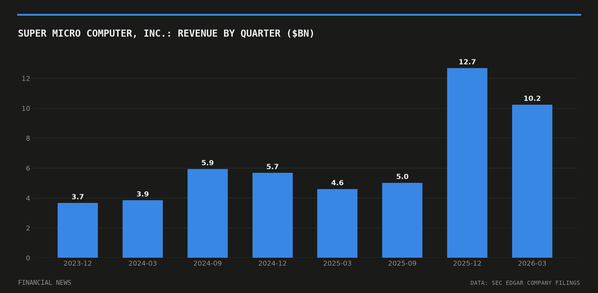The height and width of the screenshot is (293, 598).
Task: Click the 2023-12 x-axis label
Action: coord(78,263)
